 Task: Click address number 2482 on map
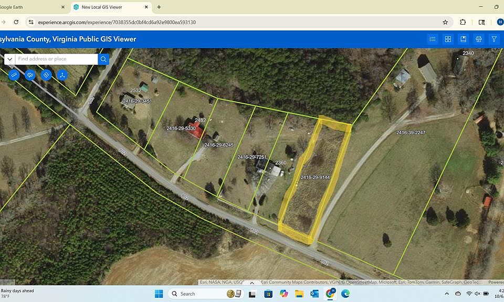200,120
